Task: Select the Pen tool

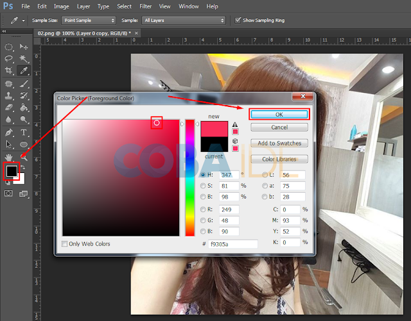Action: (x=8, y=133)
